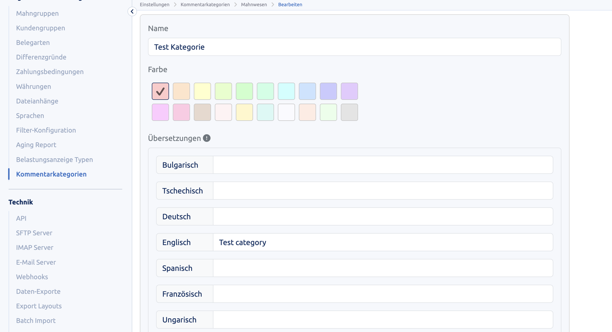Click the Name field with Test Kategorie
This screenshot has width=612, height=332.
(354, 47)
